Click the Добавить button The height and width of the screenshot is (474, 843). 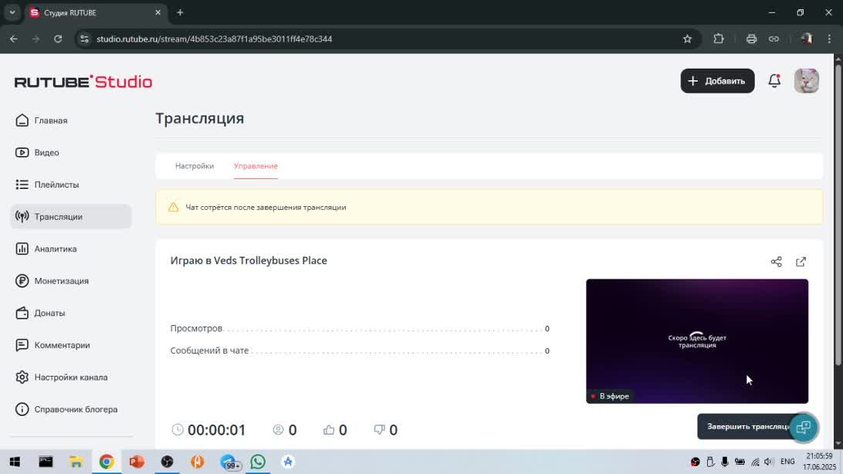click(717, 80)
